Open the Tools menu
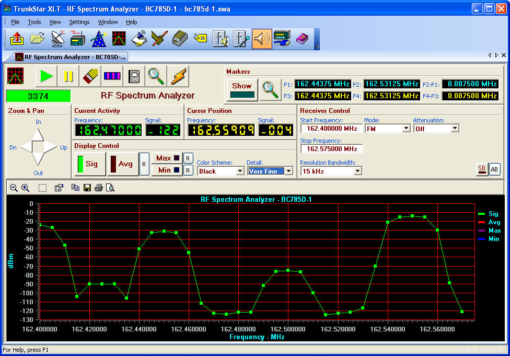510x356 pixels. (x=34, y=22)
